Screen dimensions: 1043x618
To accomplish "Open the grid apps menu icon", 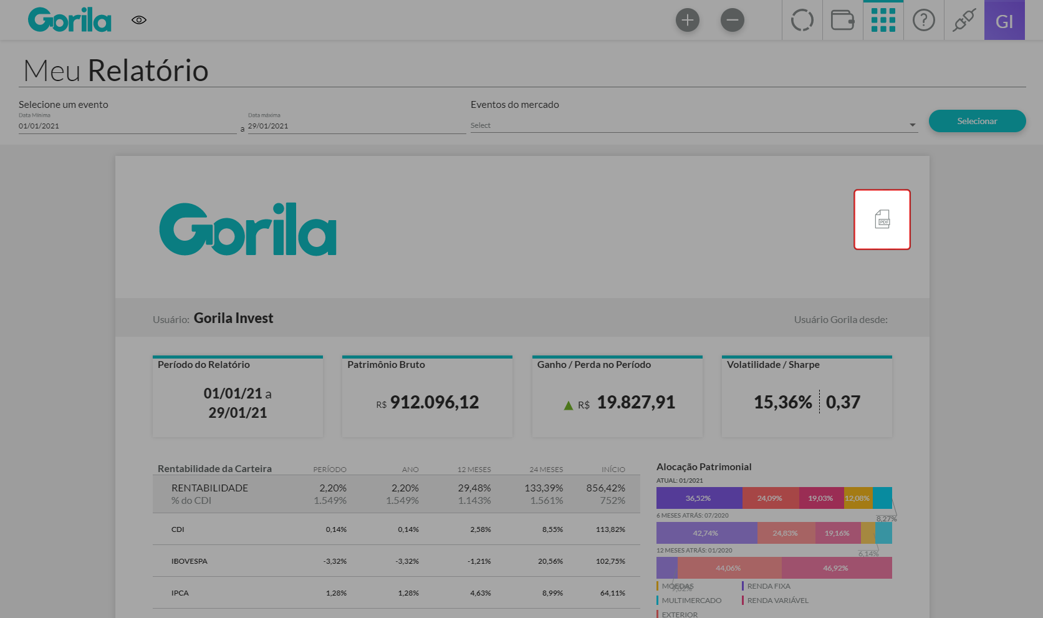I will point(883,20).
